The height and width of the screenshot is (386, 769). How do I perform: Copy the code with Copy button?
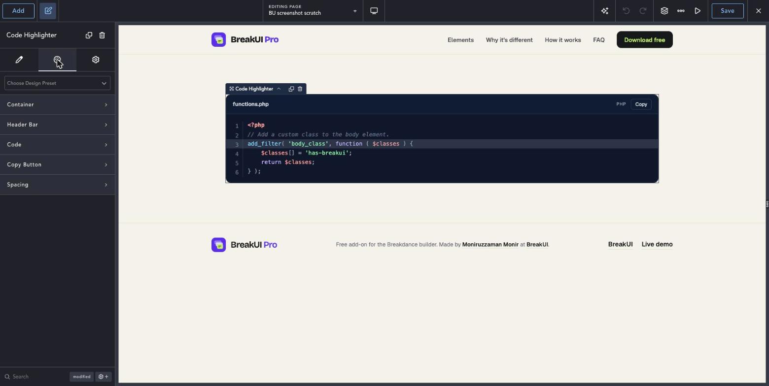(641, 104)
